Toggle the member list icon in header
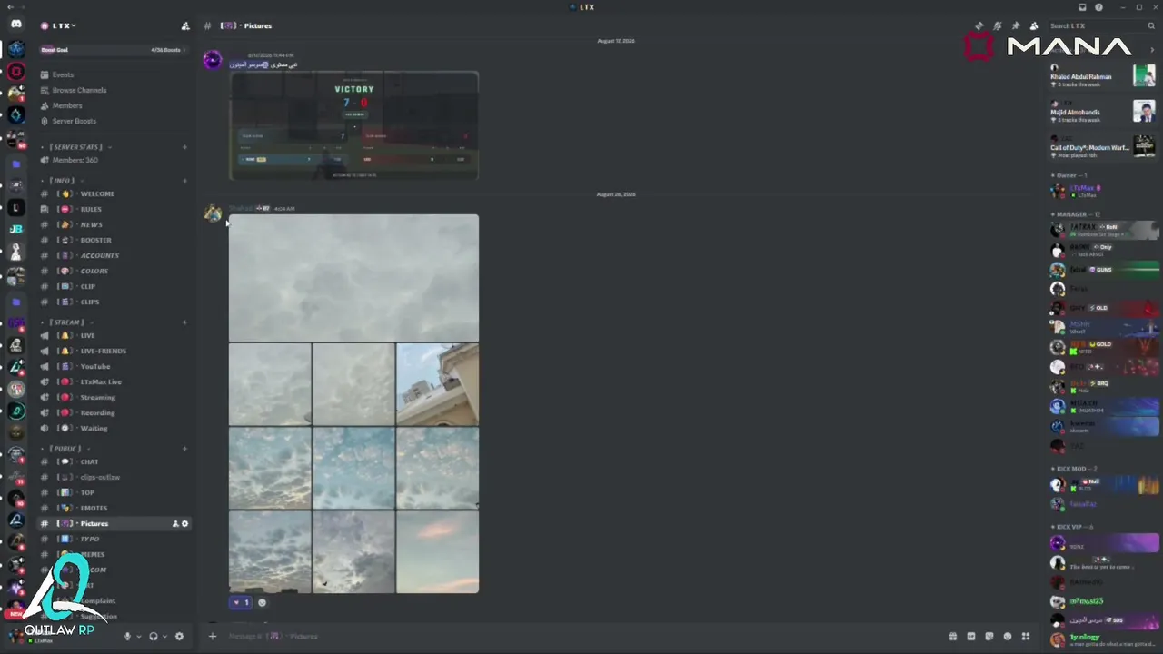This screenshot has height=654, width=1163. (1033, 25)
